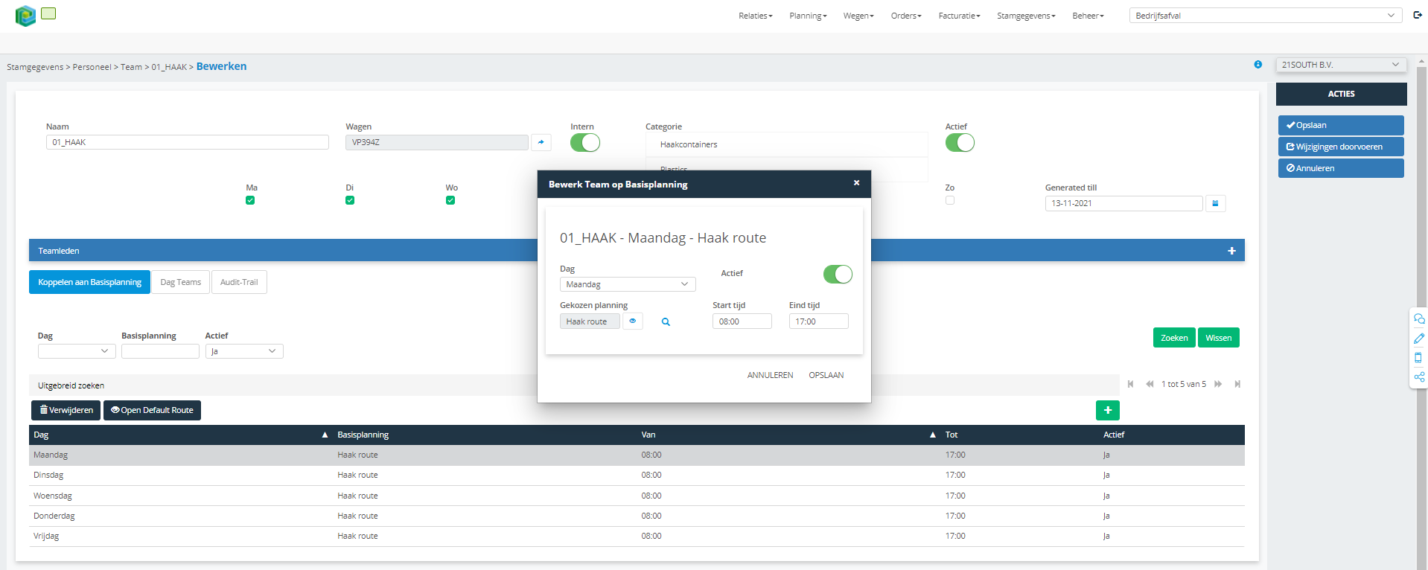1428x570 pixels.
Task: Click the Verwijderen button
Action: [x=66, y=410]
